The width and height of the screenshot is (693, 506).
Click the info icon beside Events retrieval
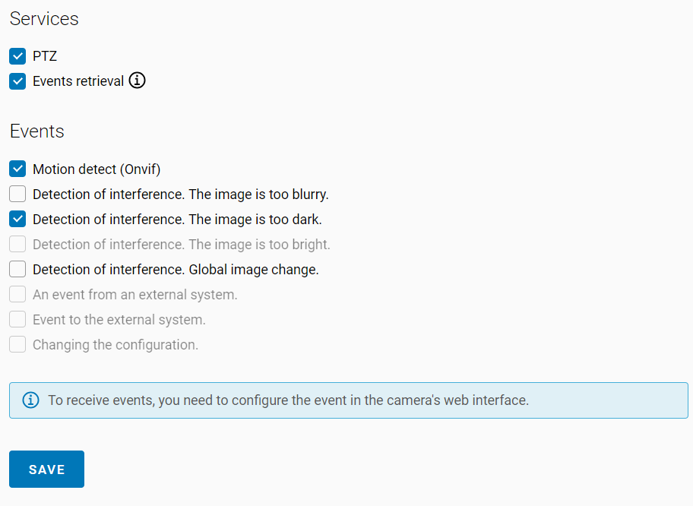[x=137, y=81]
